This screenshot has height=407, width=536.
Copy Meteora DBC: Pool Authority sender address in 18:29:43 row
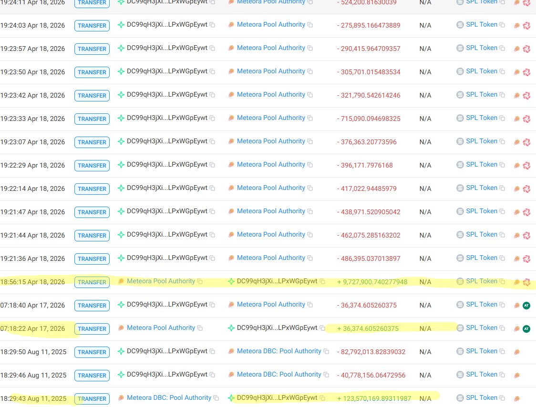tap(216, 398)
